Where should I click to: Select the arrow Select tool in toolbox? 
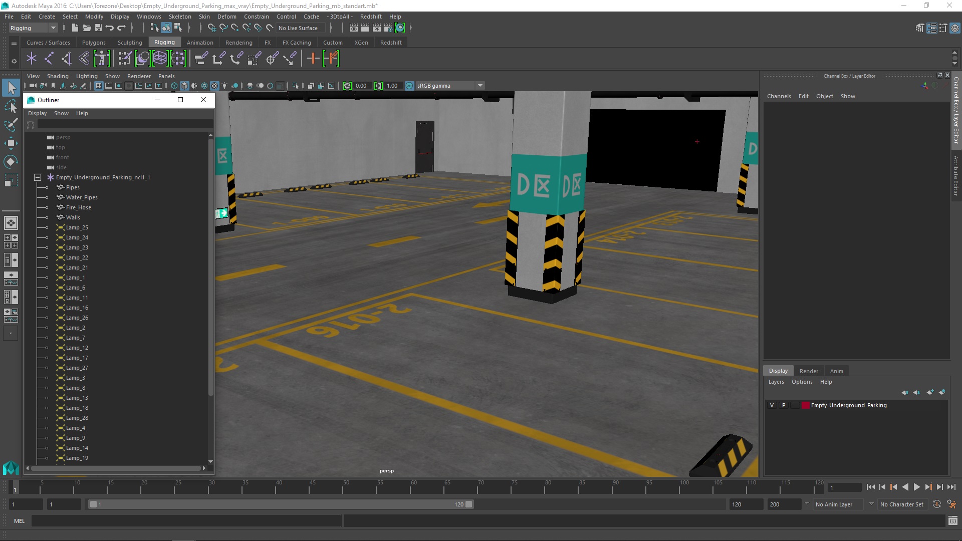11,88
